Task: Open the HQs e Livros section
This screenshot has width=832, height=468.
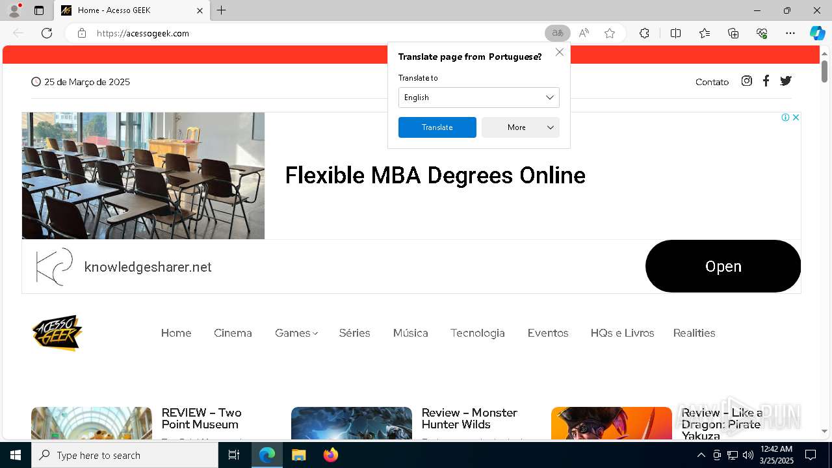Action: (622, 333)
